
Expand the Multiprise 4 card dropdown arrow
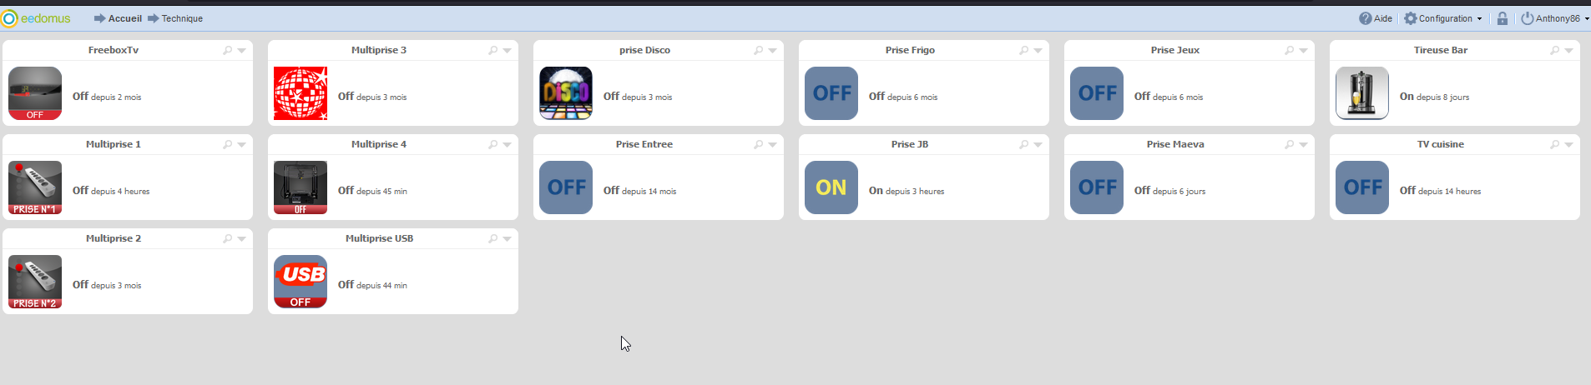(x=507, y=145)
